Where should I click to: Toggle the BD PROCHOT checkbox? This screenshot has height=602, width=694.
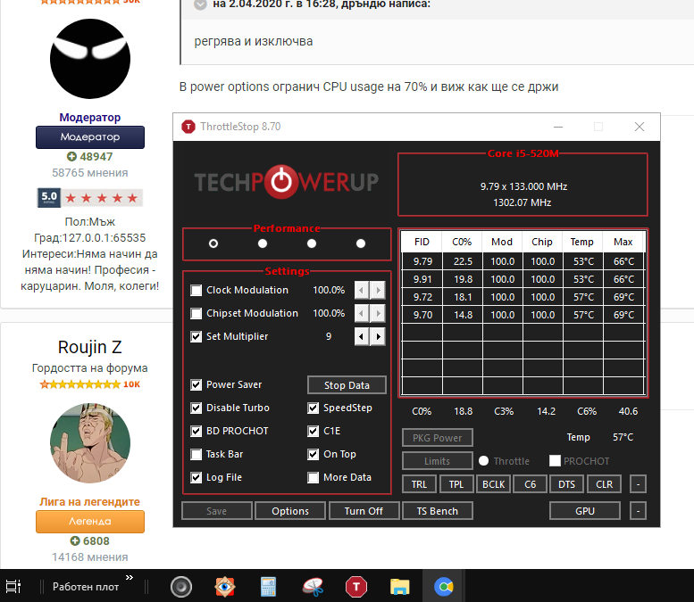click(196, 431)
